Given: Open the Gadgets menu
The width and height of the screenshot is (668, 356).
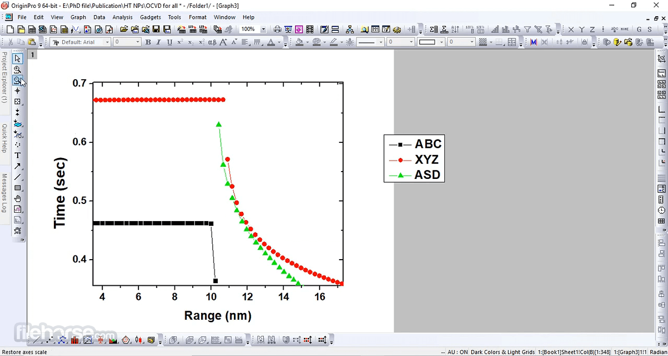Looking at the screenshot, I should (x=150, y=17).
